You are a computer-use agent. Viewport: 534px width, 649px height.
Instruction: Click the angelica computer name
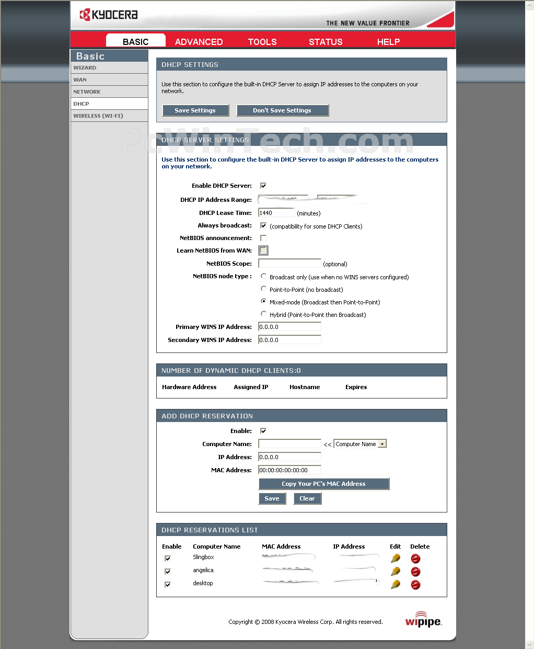pyautogui.click(x=203, y=570)
